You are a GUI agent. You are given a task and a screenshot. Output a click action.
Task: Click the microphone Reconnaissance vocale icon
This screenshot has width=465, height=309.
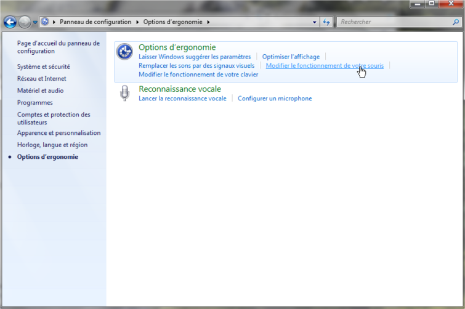coord(124,94)
